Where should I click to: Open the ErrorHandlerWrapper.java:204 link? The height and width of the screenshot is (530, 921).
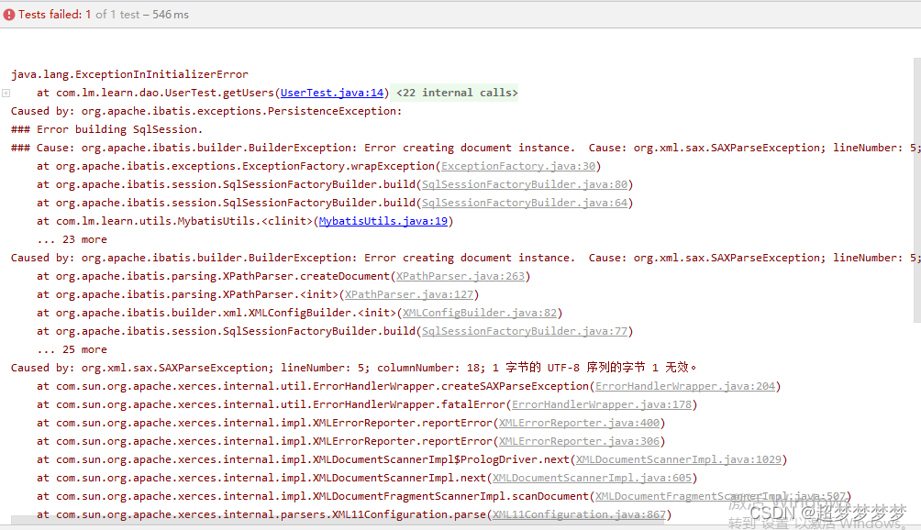point(685,386)
